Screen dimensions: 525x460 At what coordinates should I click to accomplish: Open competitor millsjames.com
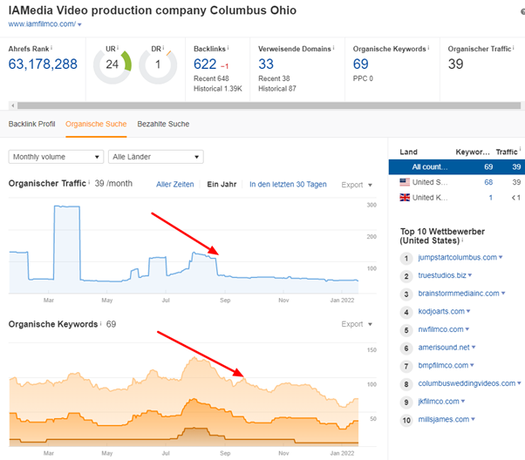pyautogui.click(x=444, y=420)
